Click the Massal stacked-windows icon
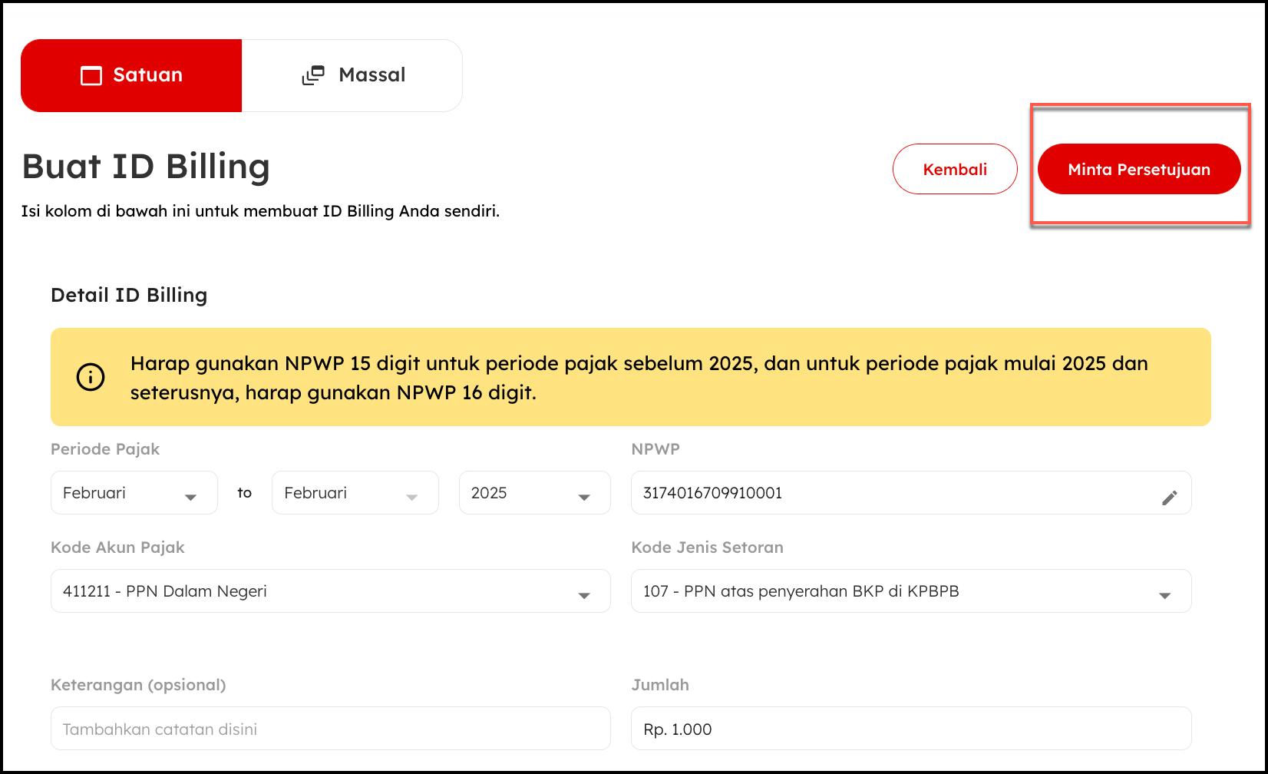Screen dimensions: 1268x774 coord(313,75)
